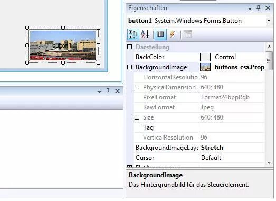Sort properties alphabetically with A-Z icon
This screenshot has height=201, width=276.
coord(145,34)
